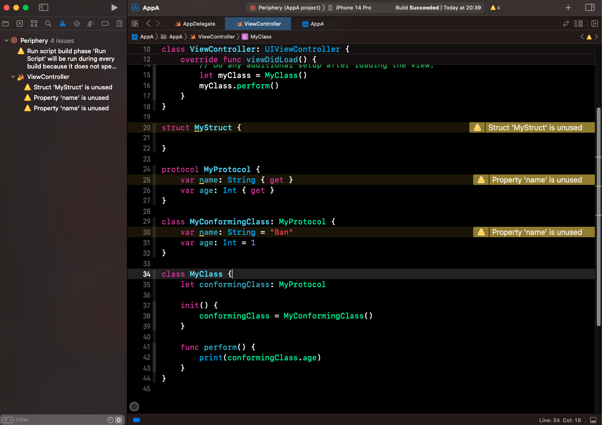Open the Breakpoint navigator icon
602x425 pixels.
click(105, 23)
